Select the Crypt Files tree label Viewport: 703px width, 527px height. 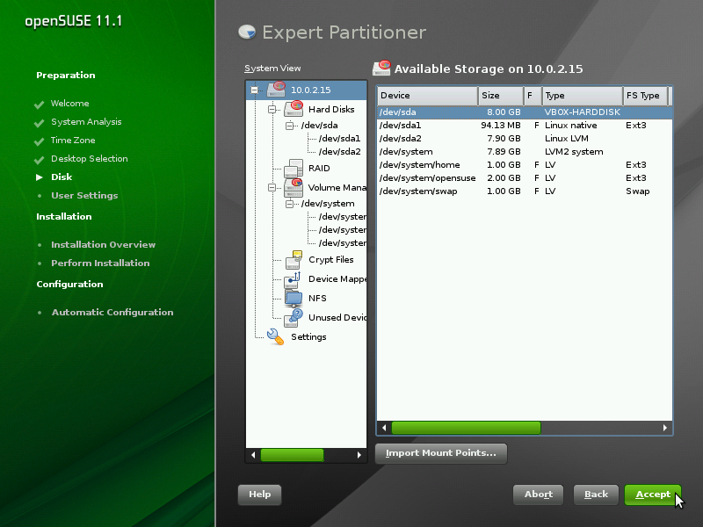coord(331,259)
